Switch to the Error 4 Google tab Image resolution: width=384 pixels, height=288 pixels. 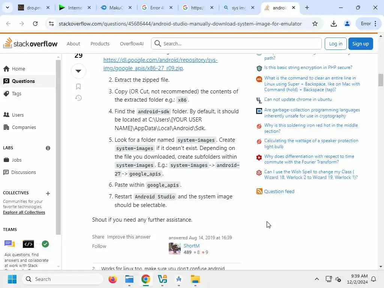(x=157, y=7)
